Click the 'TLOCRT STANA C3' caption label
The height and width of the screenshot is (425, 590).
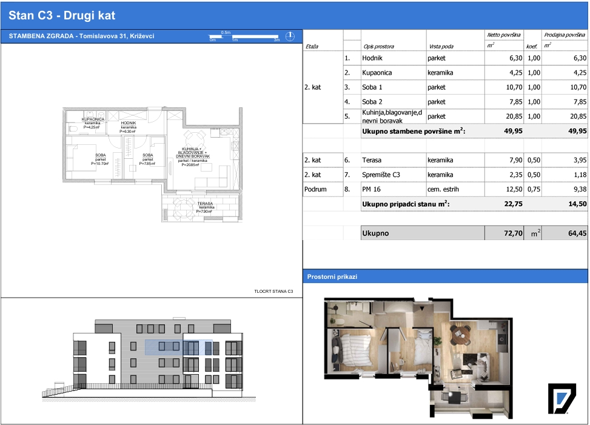[x=273, y=291]
